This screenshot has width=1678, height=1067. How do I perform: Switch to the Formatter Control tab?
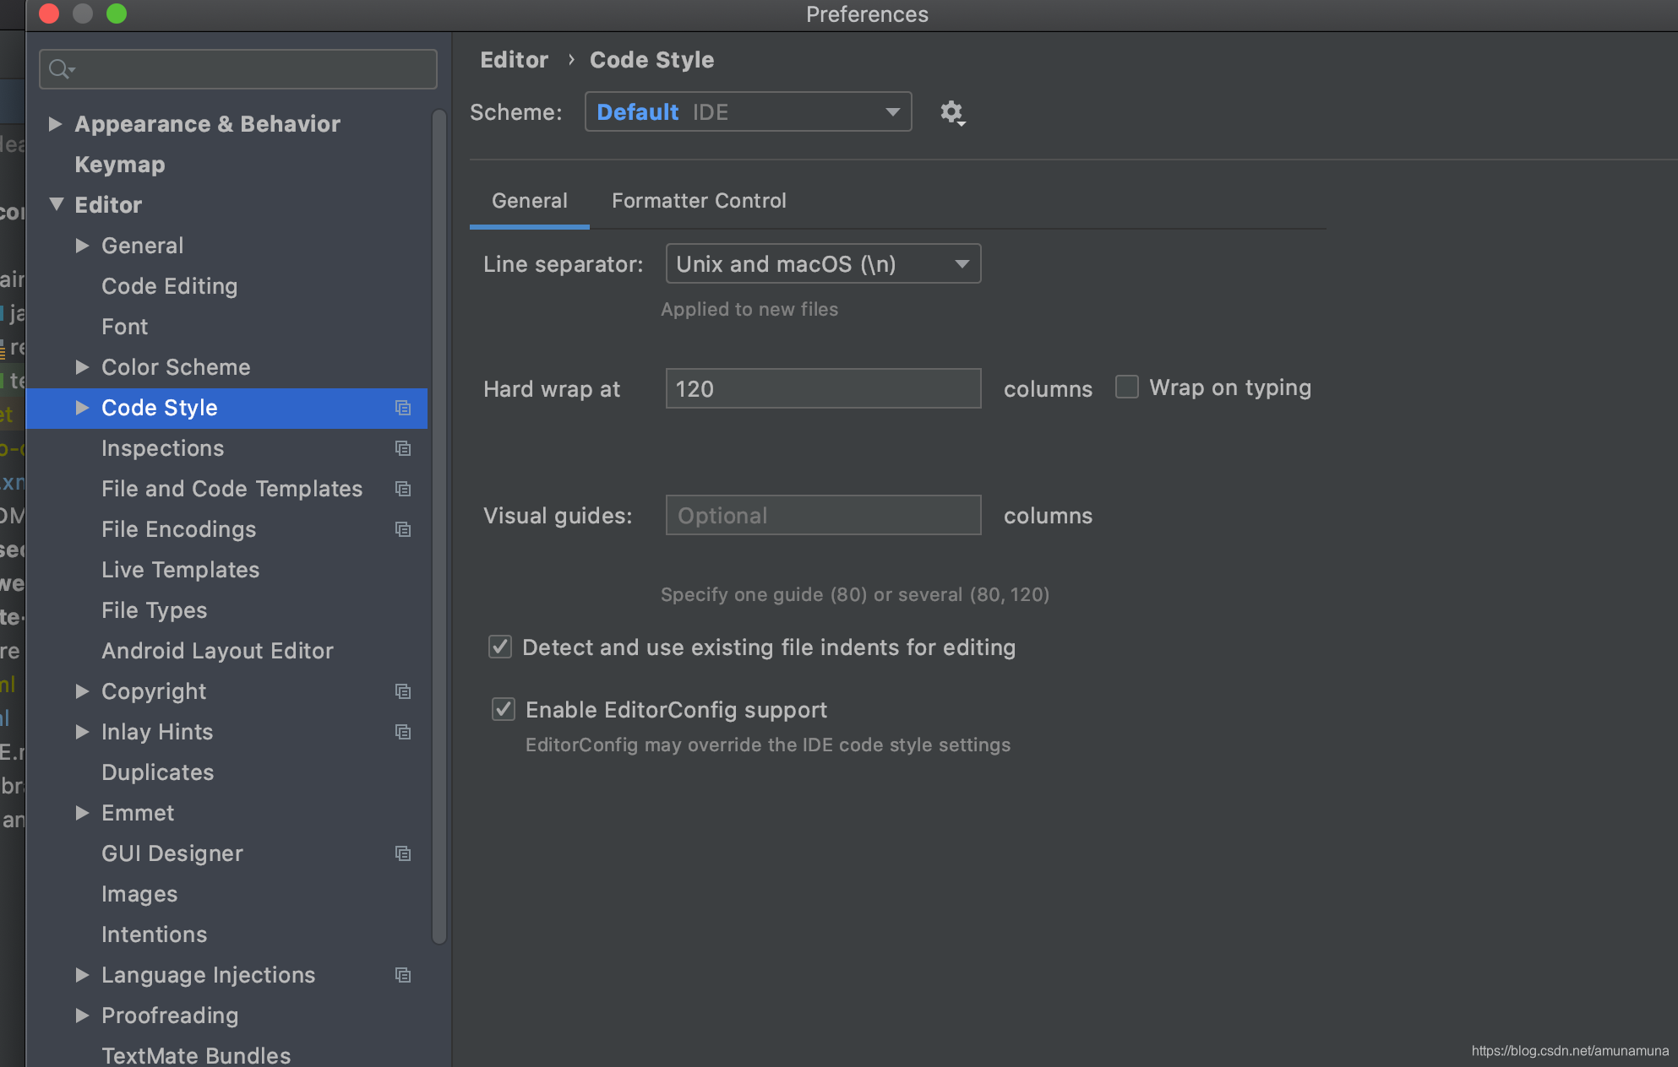tap(699, 201)
